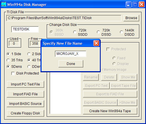This screenshot has height=124, width=146.
Task: Click Import BASIC Source button
Action: point(25,104)
